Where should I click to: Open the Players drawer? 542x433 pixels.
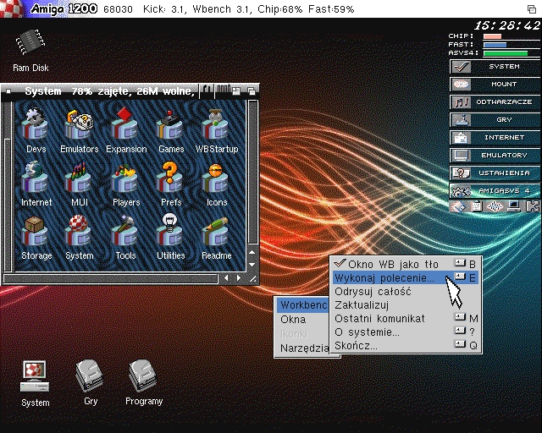coord(126,184)
